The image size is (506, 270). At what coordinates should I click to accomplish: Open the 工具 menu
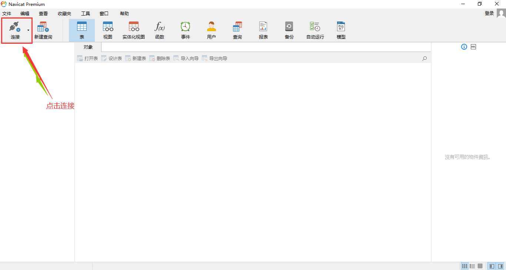[x=86, y=14]
